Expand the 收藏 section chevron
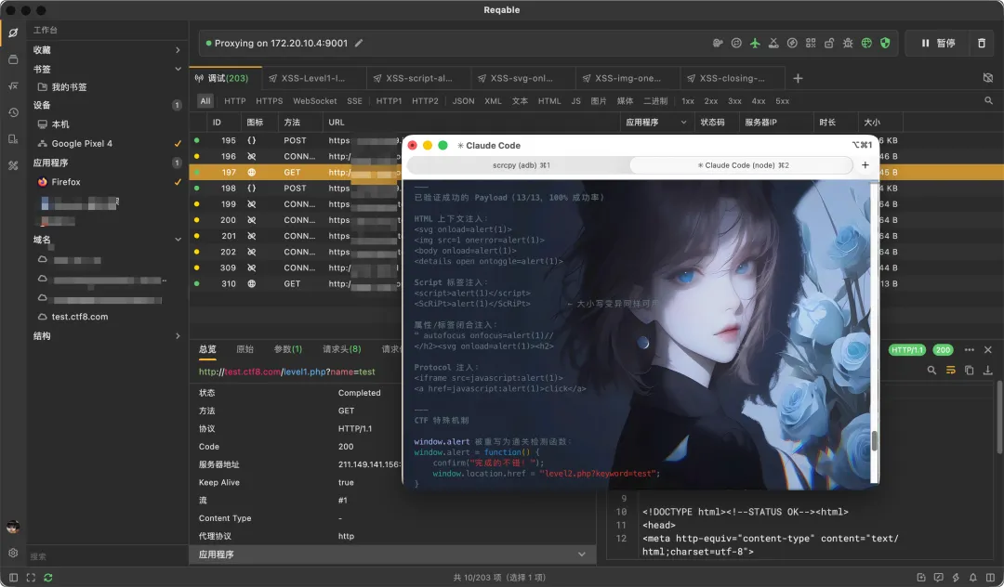Image resolution: width=1004 pixels, height=587 pixels. click(x=178, y=50)
